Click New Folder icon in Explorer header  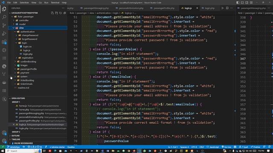(x=56, y=13)
